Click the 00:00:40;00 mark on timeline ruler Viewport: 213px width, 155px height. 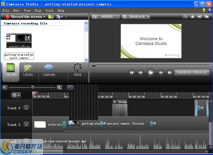pos(169,97)
